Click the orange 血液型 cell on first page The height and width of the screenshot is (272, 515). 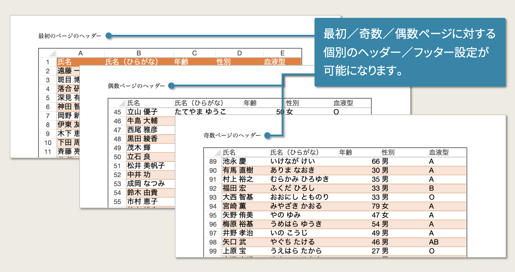click(282, 61)
